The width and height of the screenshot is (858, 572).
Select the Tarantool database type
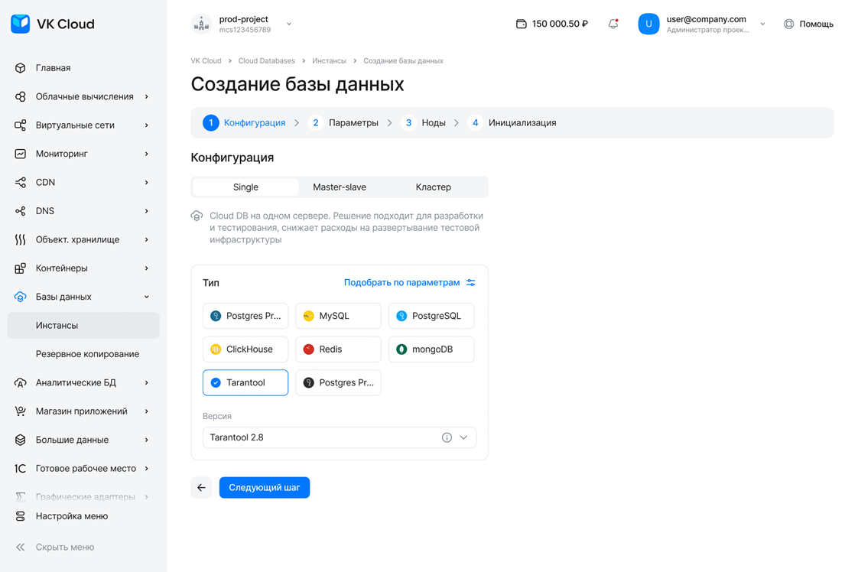(245, 382)
